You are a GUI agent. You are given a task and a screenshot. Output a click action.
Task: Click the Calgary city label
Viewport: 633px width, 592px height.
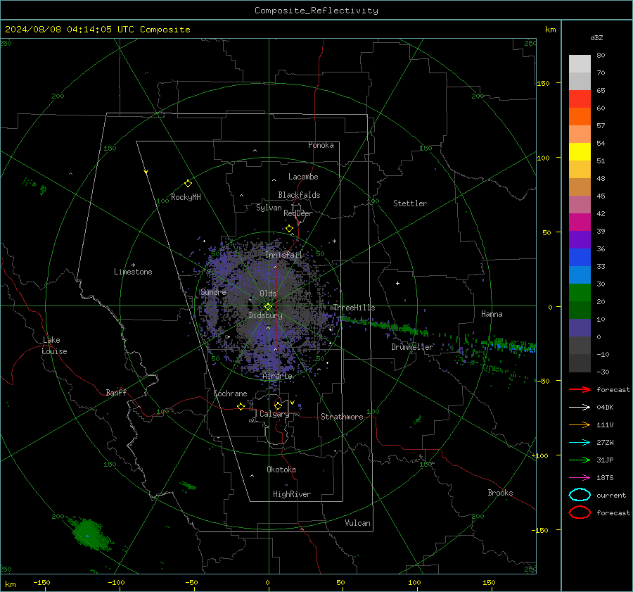click(274, 414)
